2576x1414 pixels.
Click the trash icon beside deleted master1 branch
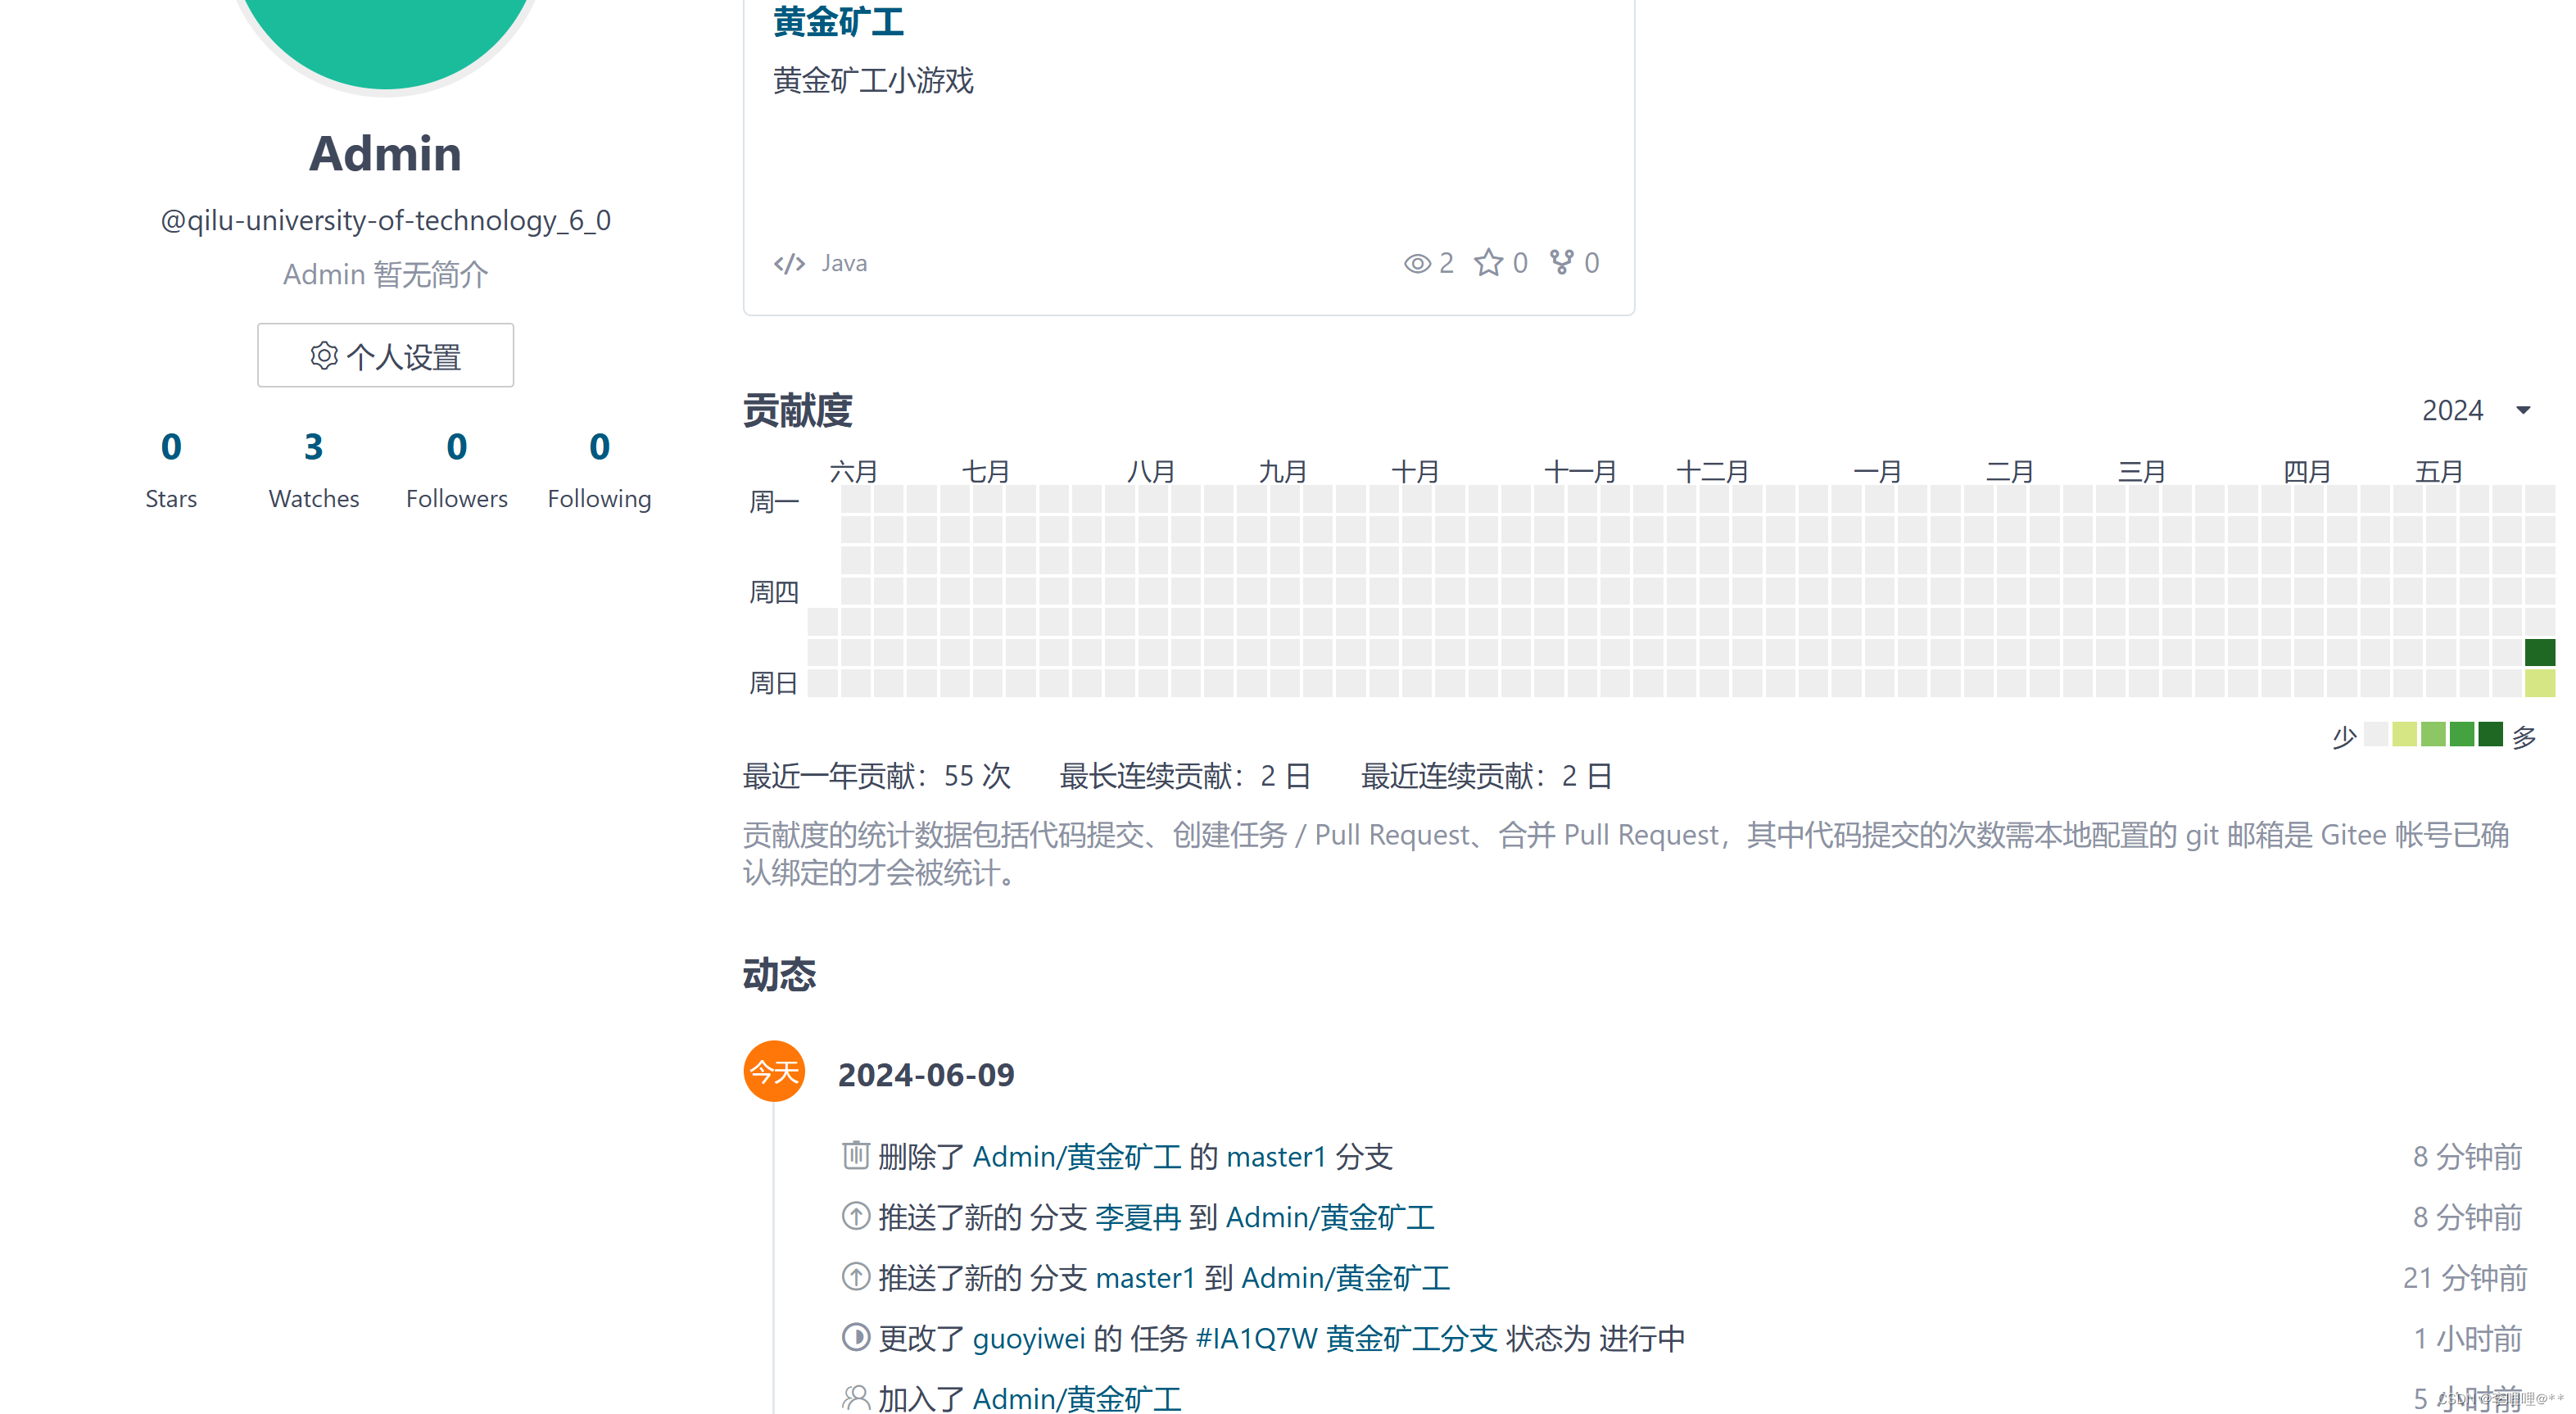coord(855,1155)
